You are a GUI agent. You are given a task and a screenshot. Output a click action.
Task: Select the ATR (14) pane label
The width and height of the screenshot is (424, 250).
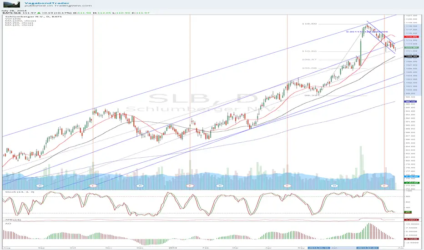point(12,220)
